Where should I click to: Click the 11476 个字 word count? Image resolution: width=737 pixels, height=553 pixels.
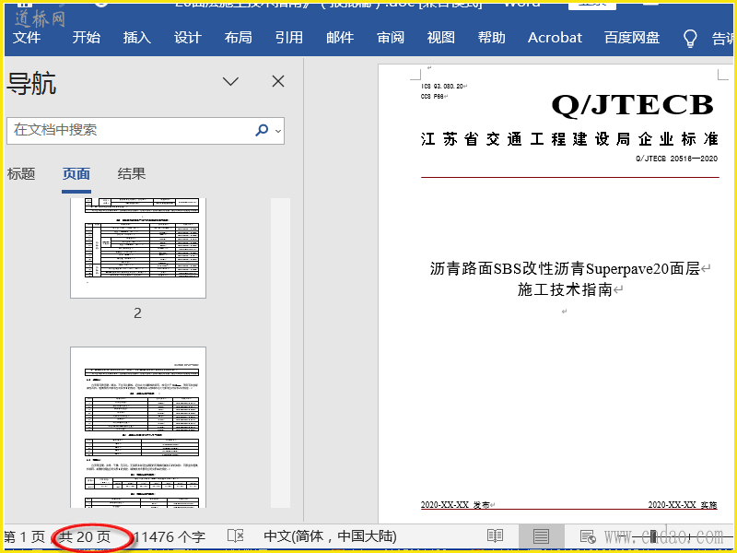tap(170, 536)
